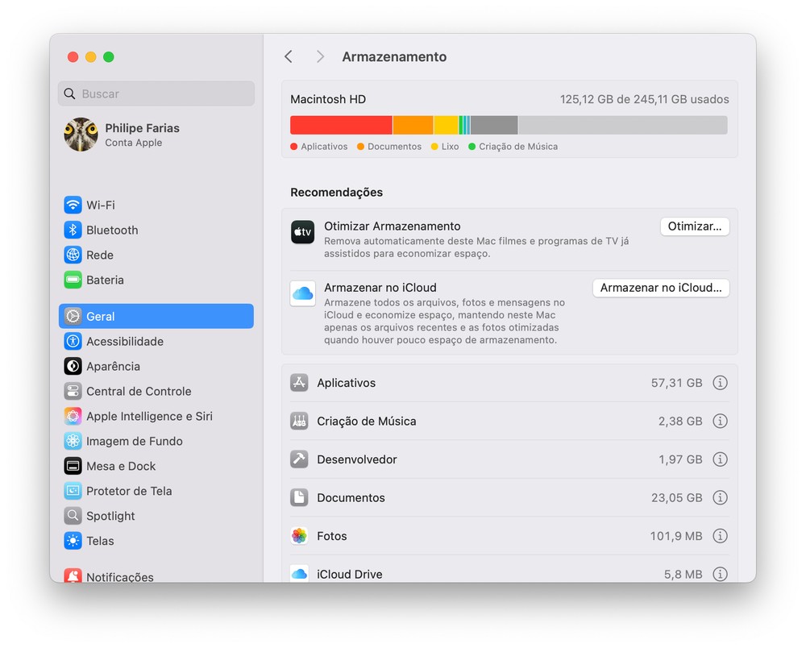Click the iCloud icon in recommendations
This screenshot has height=648, width=806.
click(x=303, y=293)
